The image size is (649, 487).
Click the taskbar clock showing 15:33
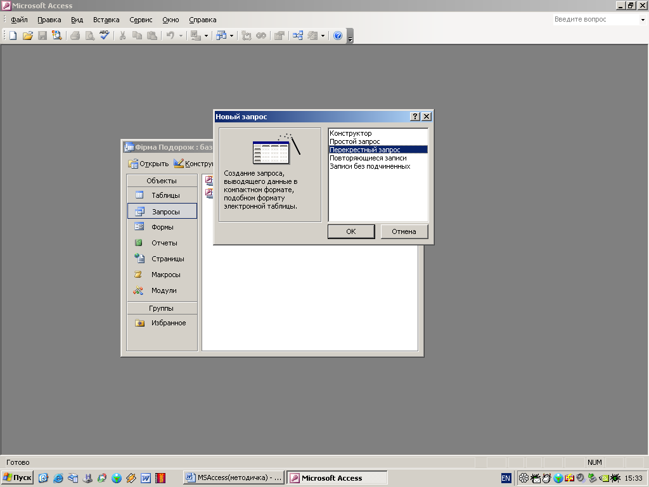[633, 478]
